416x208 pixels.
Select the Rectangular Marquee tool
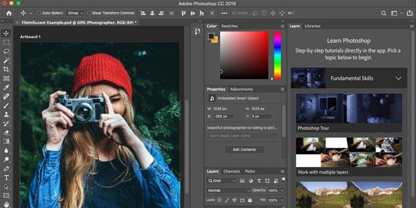pyautogui.click(x=7, y=42)
